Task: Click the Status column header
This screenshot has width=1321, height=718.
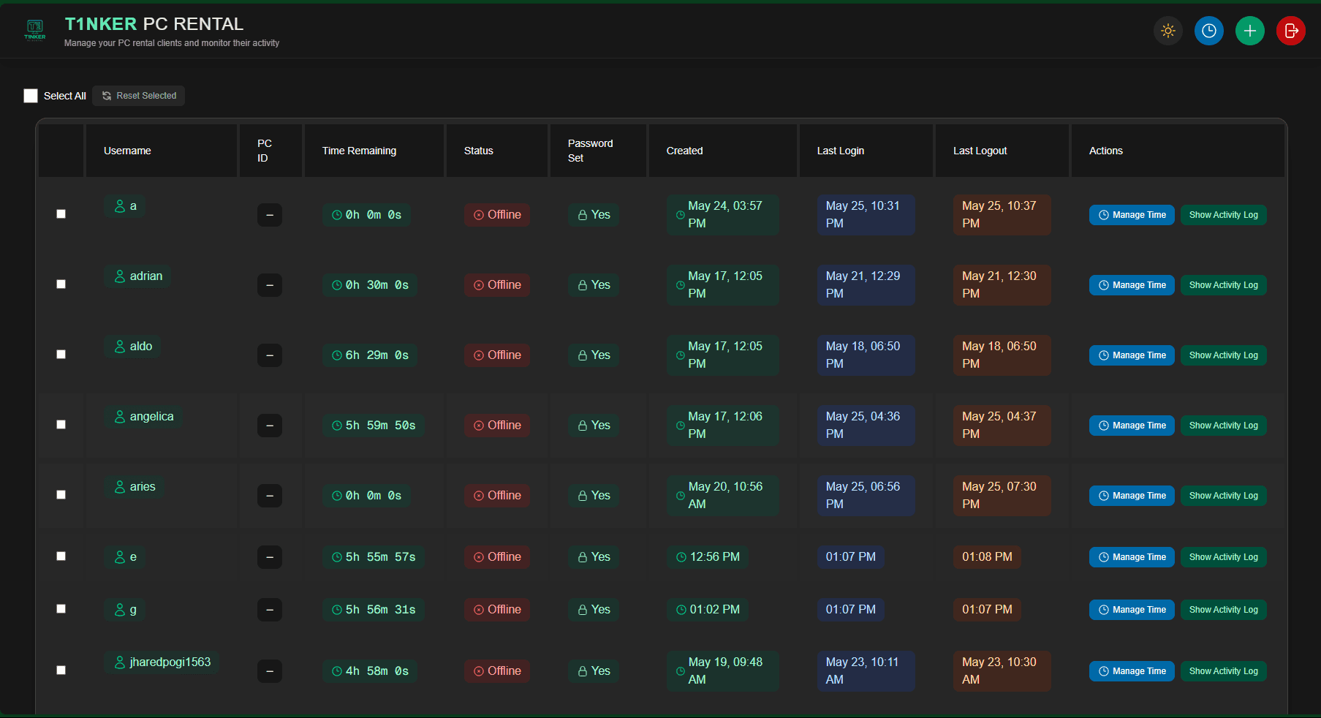Action: (x=497, y=151)
